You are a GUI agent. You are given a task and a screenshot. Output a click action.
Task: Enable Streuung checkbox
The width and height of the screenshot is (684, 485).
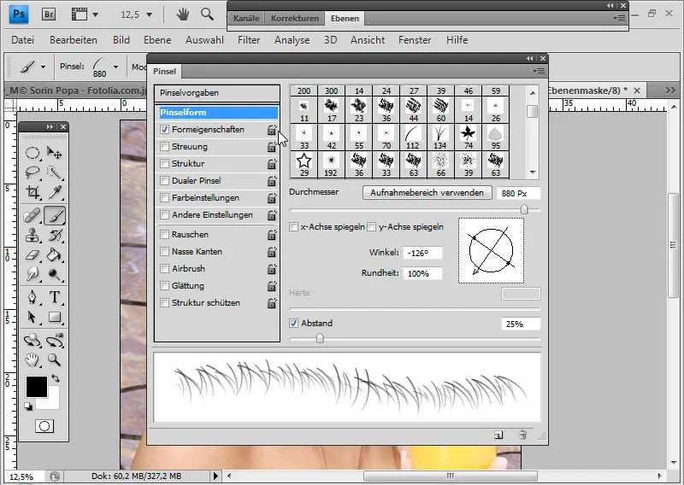click(x=164, y=146)
